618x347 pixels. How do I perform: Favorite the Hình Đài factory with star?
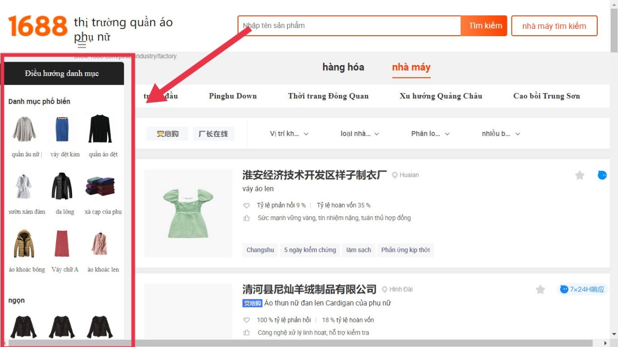tap(540, 289)
